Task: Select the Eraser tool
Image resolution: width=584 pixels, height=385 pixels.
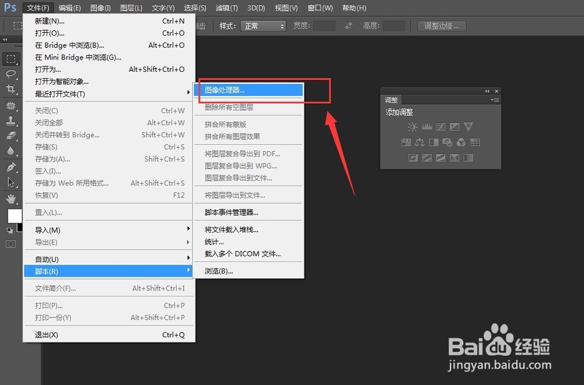Action: 11,136
